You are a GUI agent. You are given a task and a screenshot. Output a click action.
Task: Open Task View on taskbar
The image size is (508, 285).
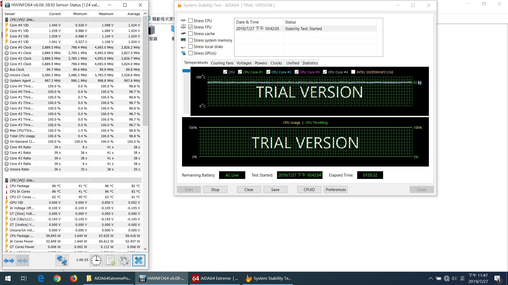pos(24,278)
